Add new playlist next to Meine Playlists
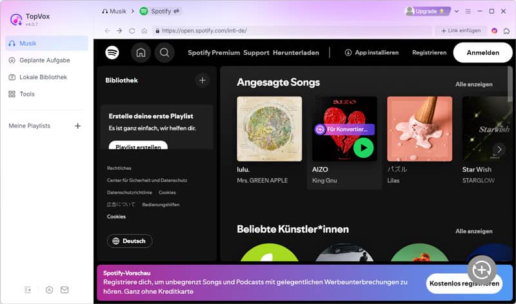This screenshot has width=516, height=304. click(x=77, y=126)
